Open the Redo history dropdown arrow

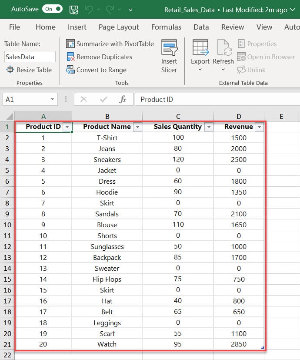(119, 10)
